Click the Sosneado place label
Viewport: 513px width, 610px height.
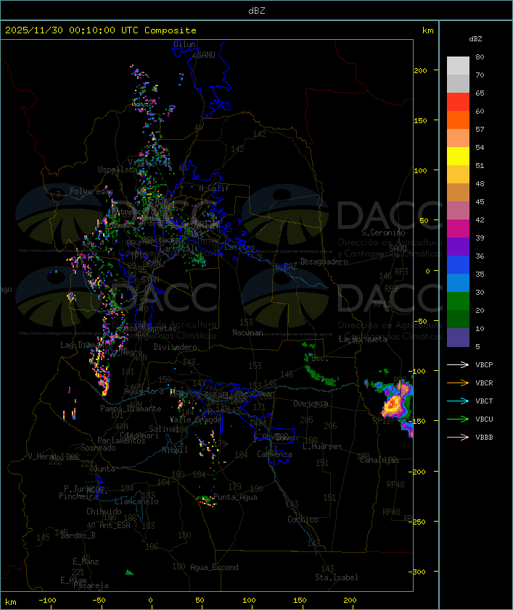click(98, 448)
